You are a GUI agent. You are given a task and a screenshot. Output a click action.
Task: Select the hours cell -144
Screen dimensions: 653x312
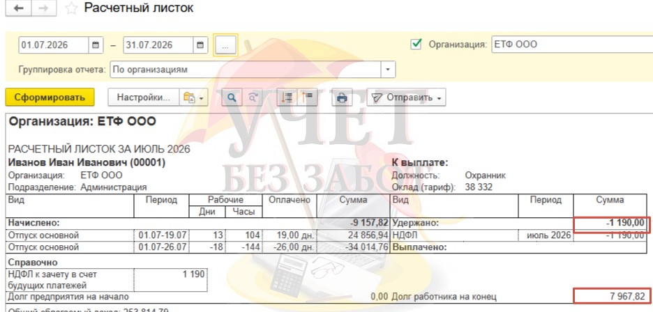243,247
